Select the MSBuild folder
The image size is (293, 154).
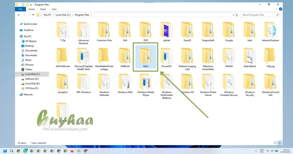click(x=125, y=58)
